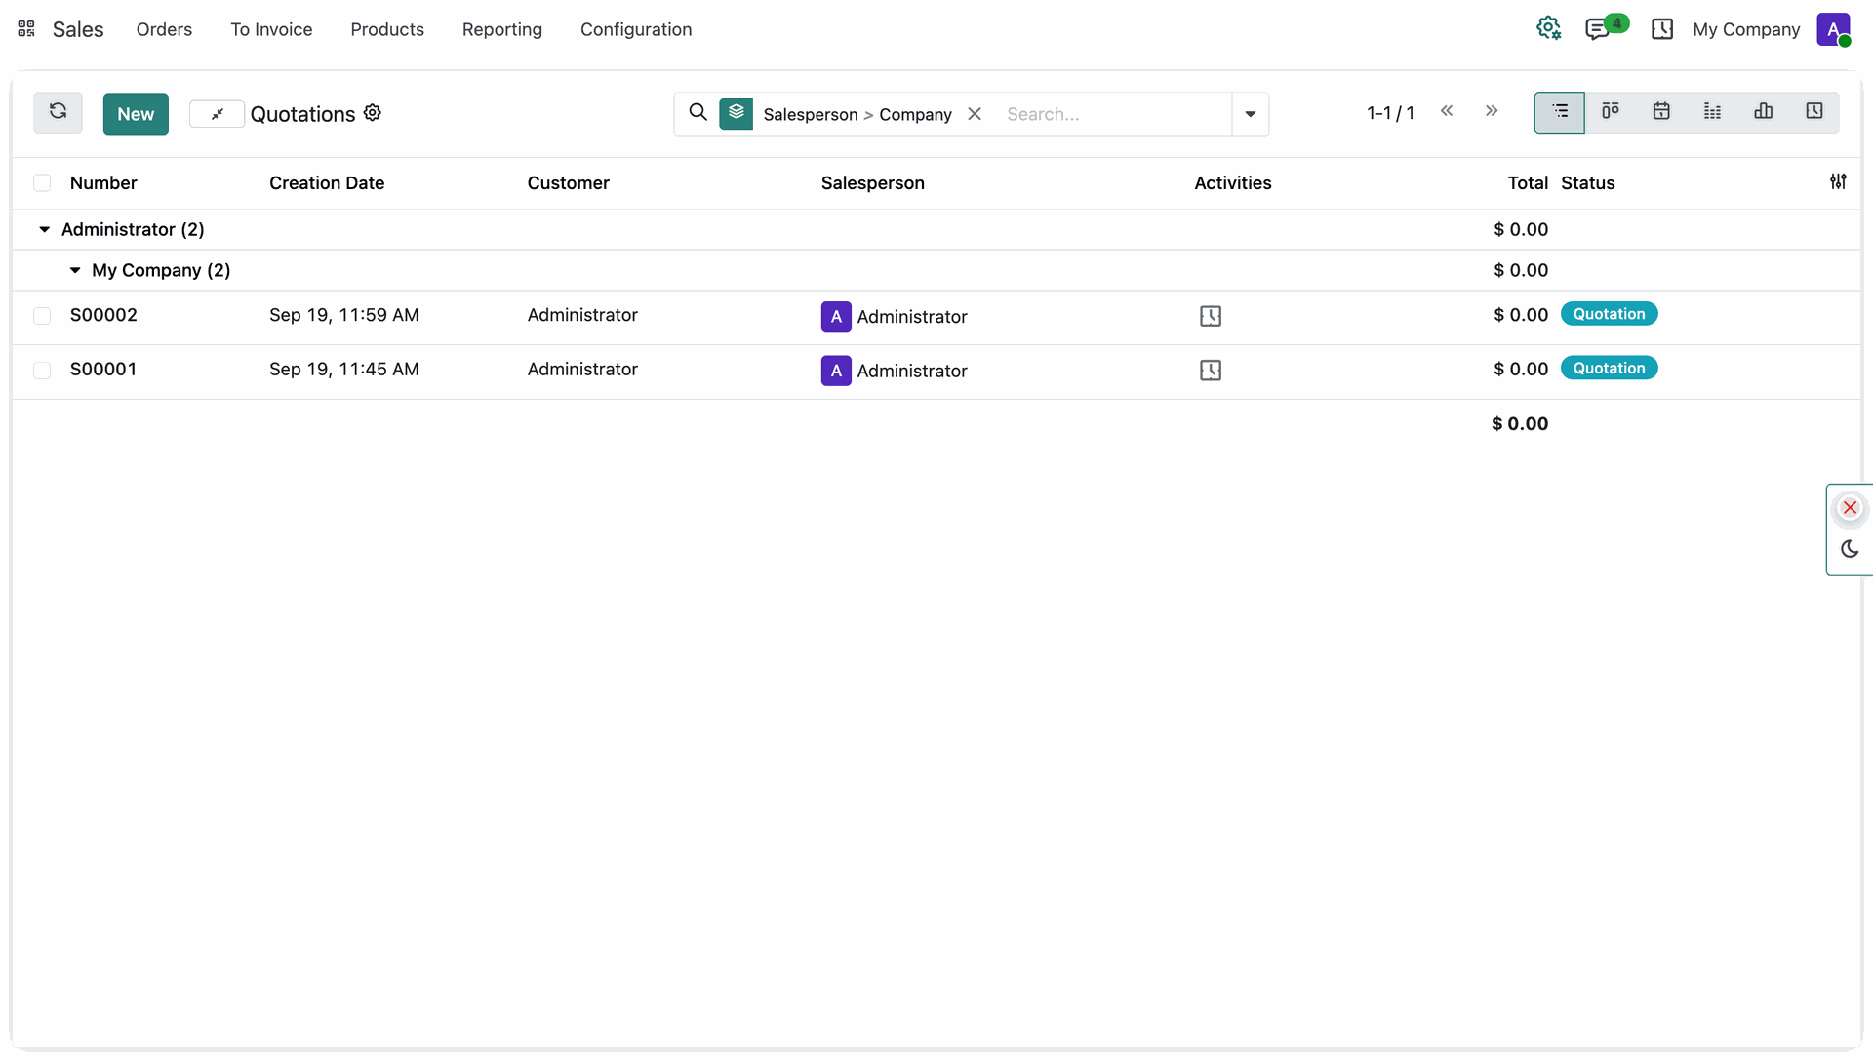1873x1060 pixels.
Task: Sort by Creation Date column header
Action: click(x=327, y=183)
